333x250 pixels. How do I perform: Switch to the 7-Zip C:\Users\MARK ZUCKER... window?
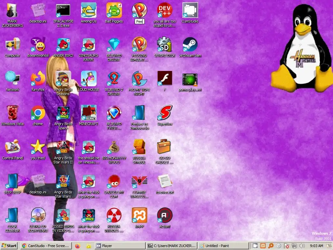pyautogui.click(x=172, y=246)
